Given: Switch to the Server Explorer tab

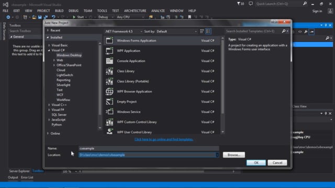Looking at the screenshot, I should [x=19, y=171].
